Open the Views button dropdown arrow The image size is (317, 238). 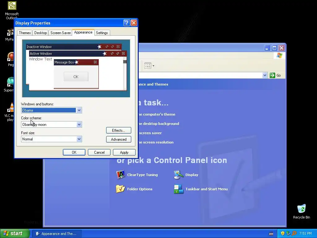coord(154,66)
